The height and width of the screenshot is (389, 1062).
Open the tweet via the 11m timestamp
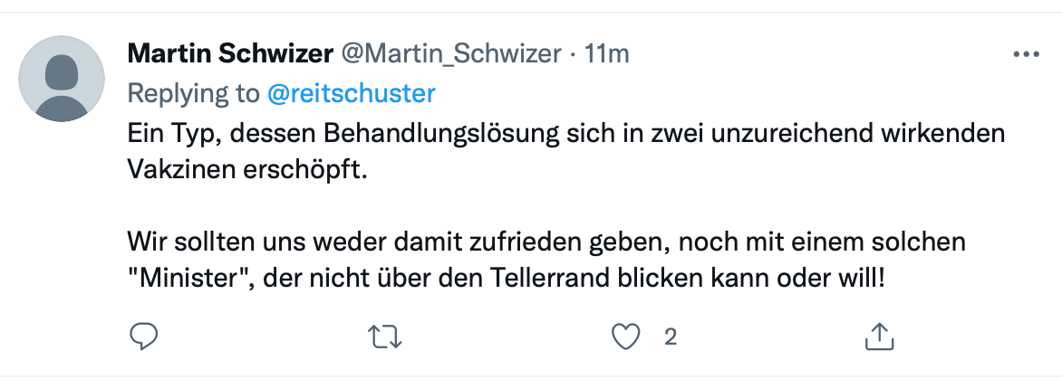click(x=606, y=54)
